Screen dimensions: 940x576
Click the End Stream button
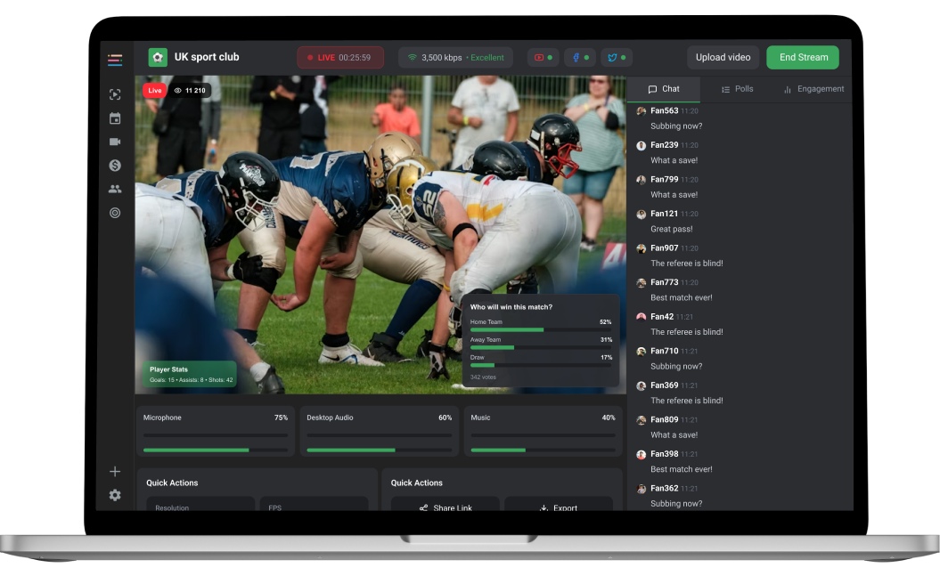point(802,56)
